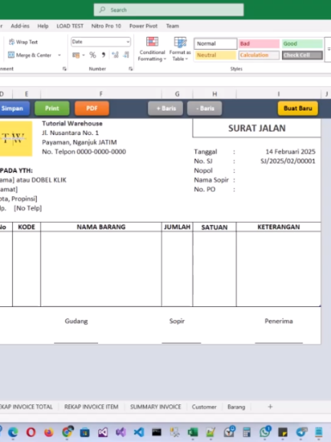
Task: Click the Merge & Center button
Action: (30, 55)
